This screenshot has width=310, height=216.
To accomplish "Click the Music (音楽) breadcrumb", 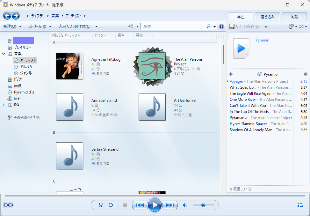I will tap(55, 16).
